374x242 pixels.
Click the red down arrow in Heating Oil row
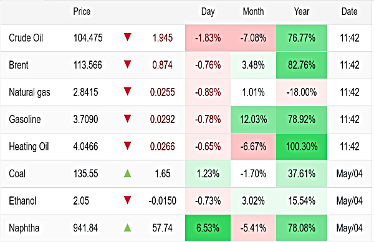(128, 146)
